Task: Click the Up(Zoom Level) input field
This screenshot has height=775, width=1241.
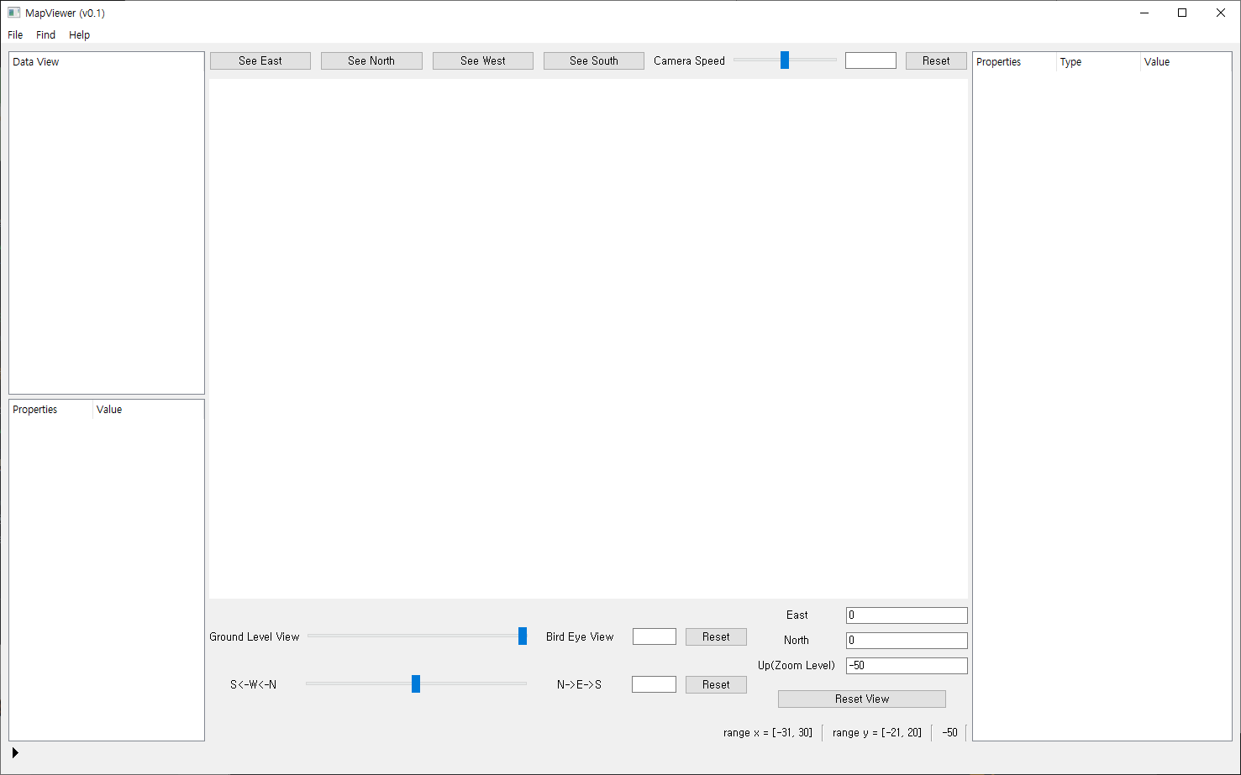Action: tap(906, 666)
